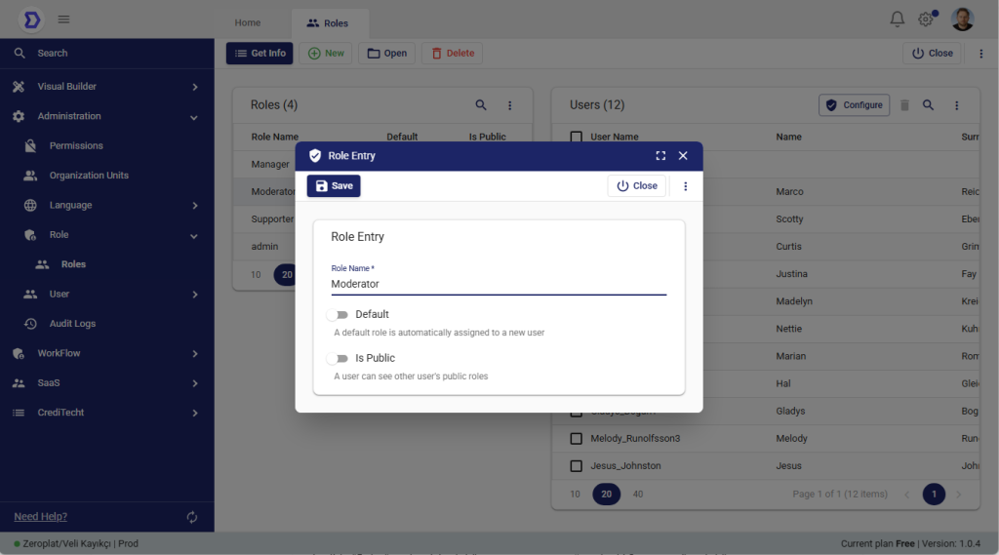Viewport: 999px width, 555px height.
Task: Click the hamburger menu icon
Action: [63, 20]
